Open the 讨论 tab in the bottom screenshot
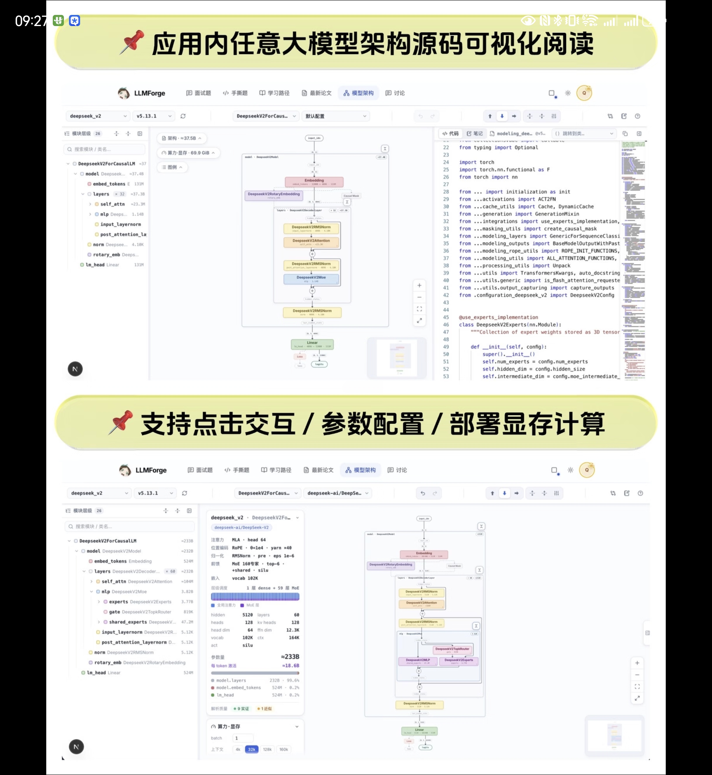Screen dimensions: 712x775 (x=397, y=470)
